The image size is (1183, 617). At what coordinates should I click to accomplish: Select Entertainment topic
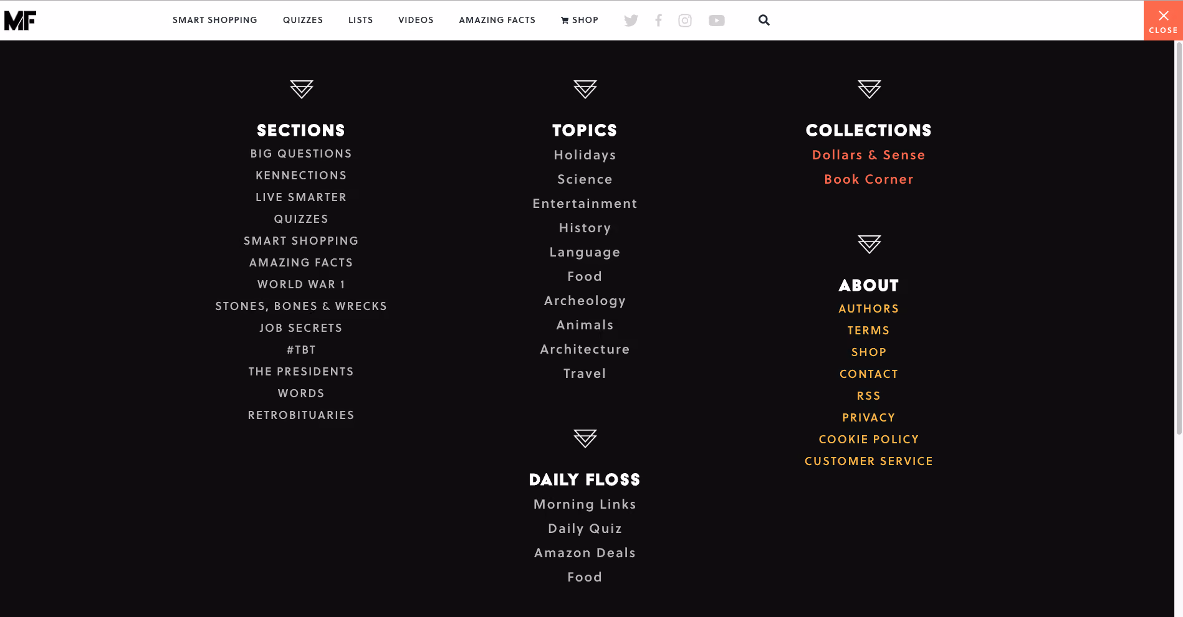[585, 204]
